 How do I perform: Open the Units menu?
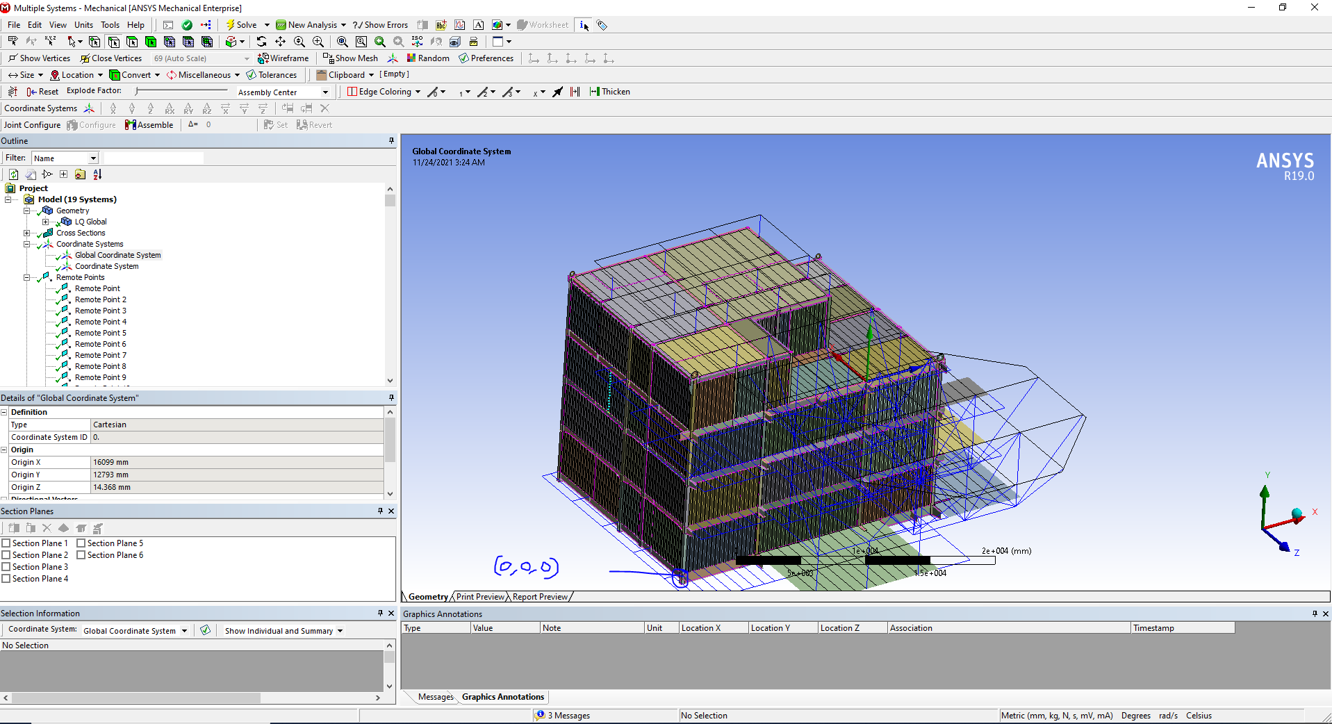coord(83,25)
